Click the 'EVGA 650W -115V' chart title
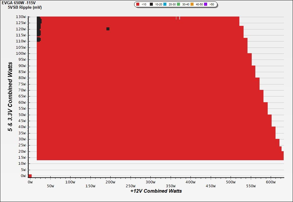 point(19,3)
